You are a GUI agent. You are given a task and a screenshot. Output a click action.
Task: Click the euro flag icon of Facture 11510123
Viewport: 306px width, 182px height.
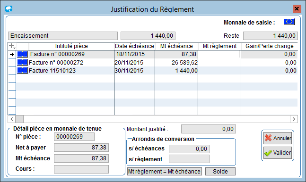point(22,70)
